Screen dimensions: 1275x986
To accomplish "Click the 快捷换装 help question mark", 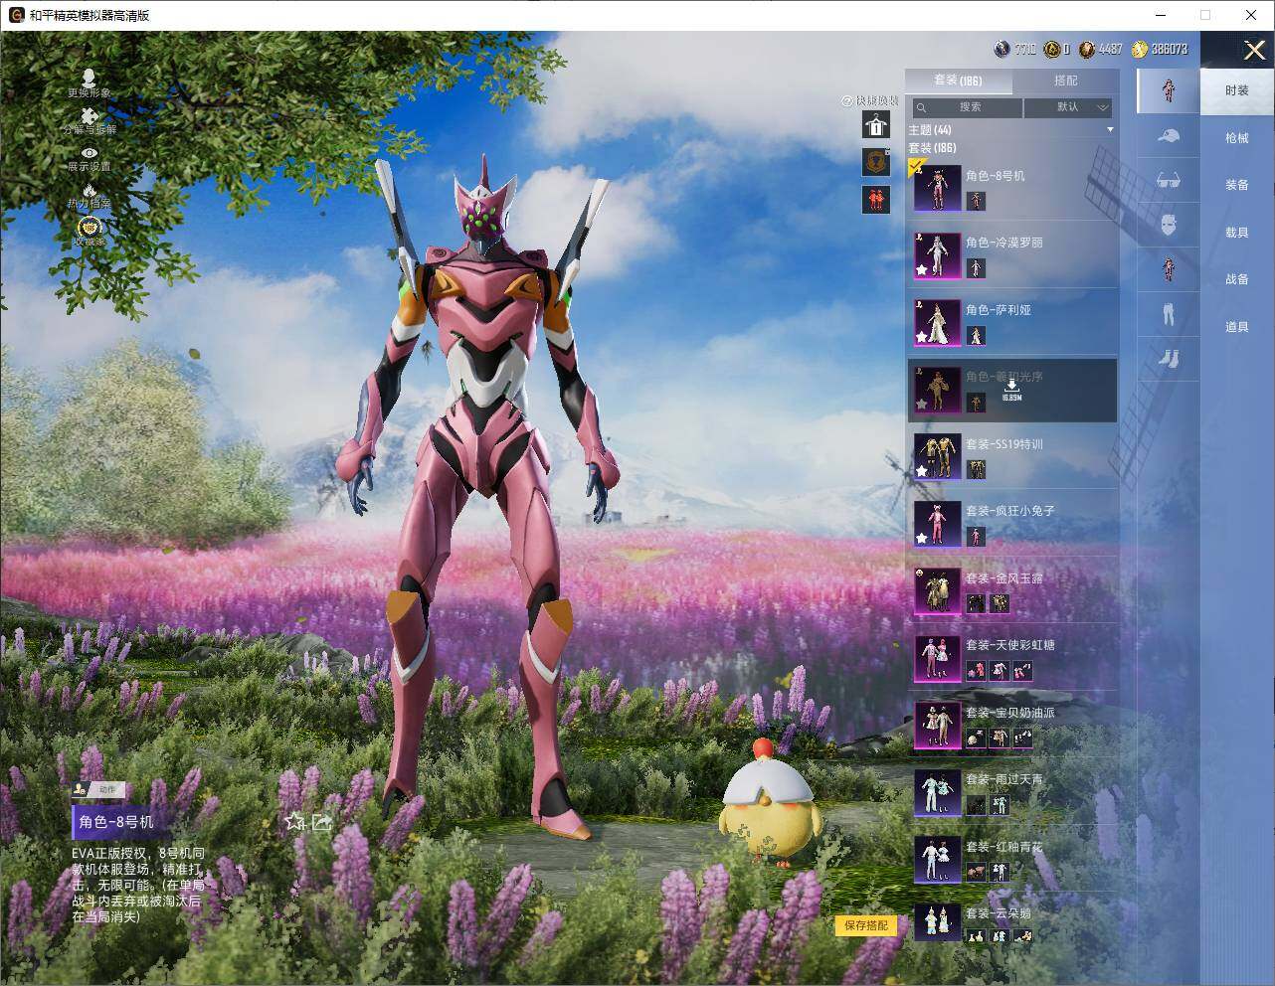I will click(847, 100).
